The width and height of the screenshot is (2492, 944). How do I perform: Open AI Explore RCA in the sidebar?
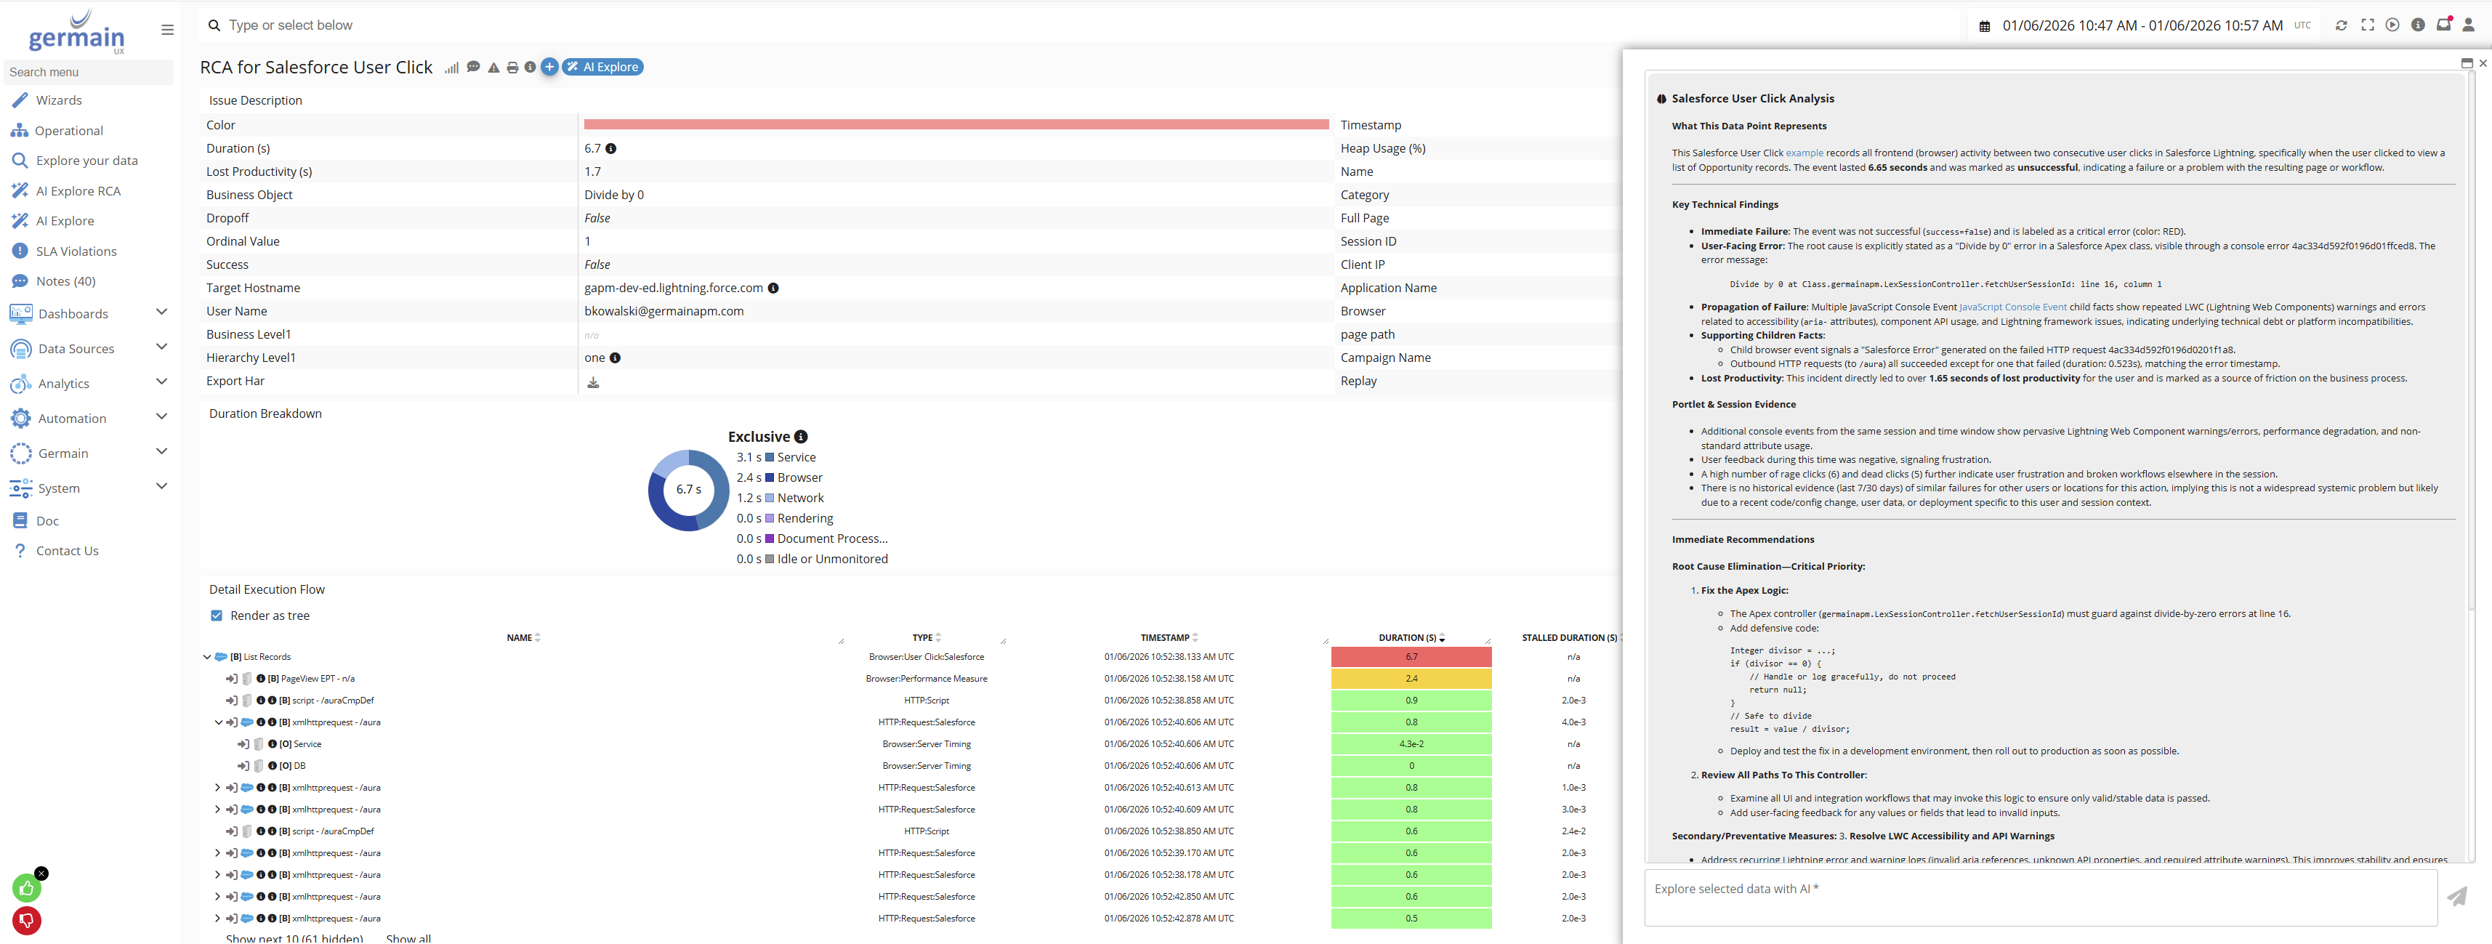point(78,190)
